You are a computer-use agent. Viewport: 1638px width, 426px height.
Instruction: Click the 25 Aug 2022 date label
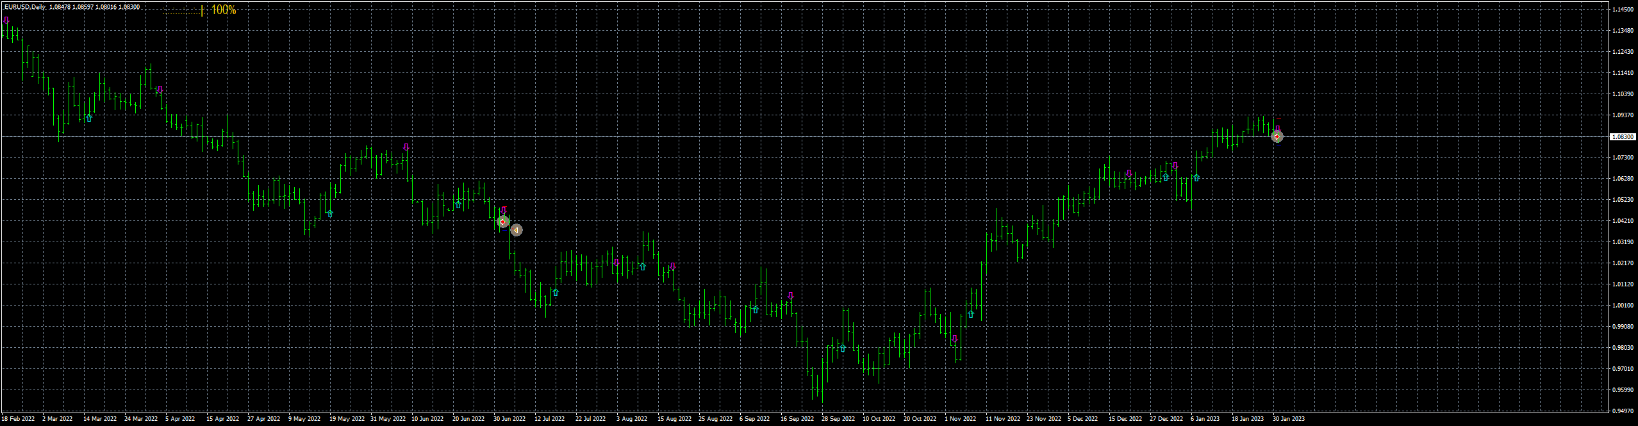point(715,419)
